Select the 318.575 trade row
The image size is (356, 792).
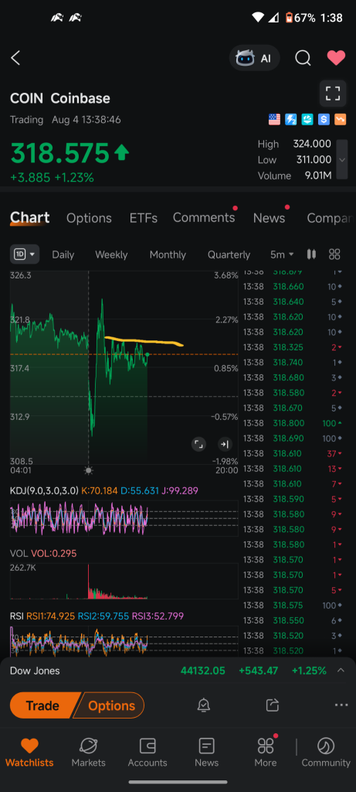point(293,605)
